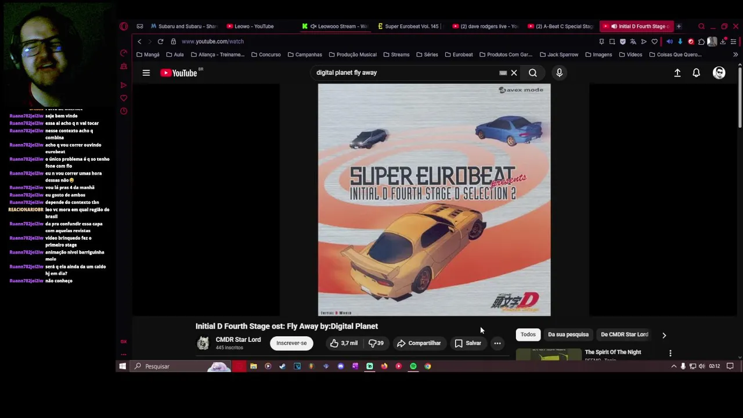Expand hidden bookmarks overflow chevron
The height and width of the screenshot is (418, 743).
point(735,55)
